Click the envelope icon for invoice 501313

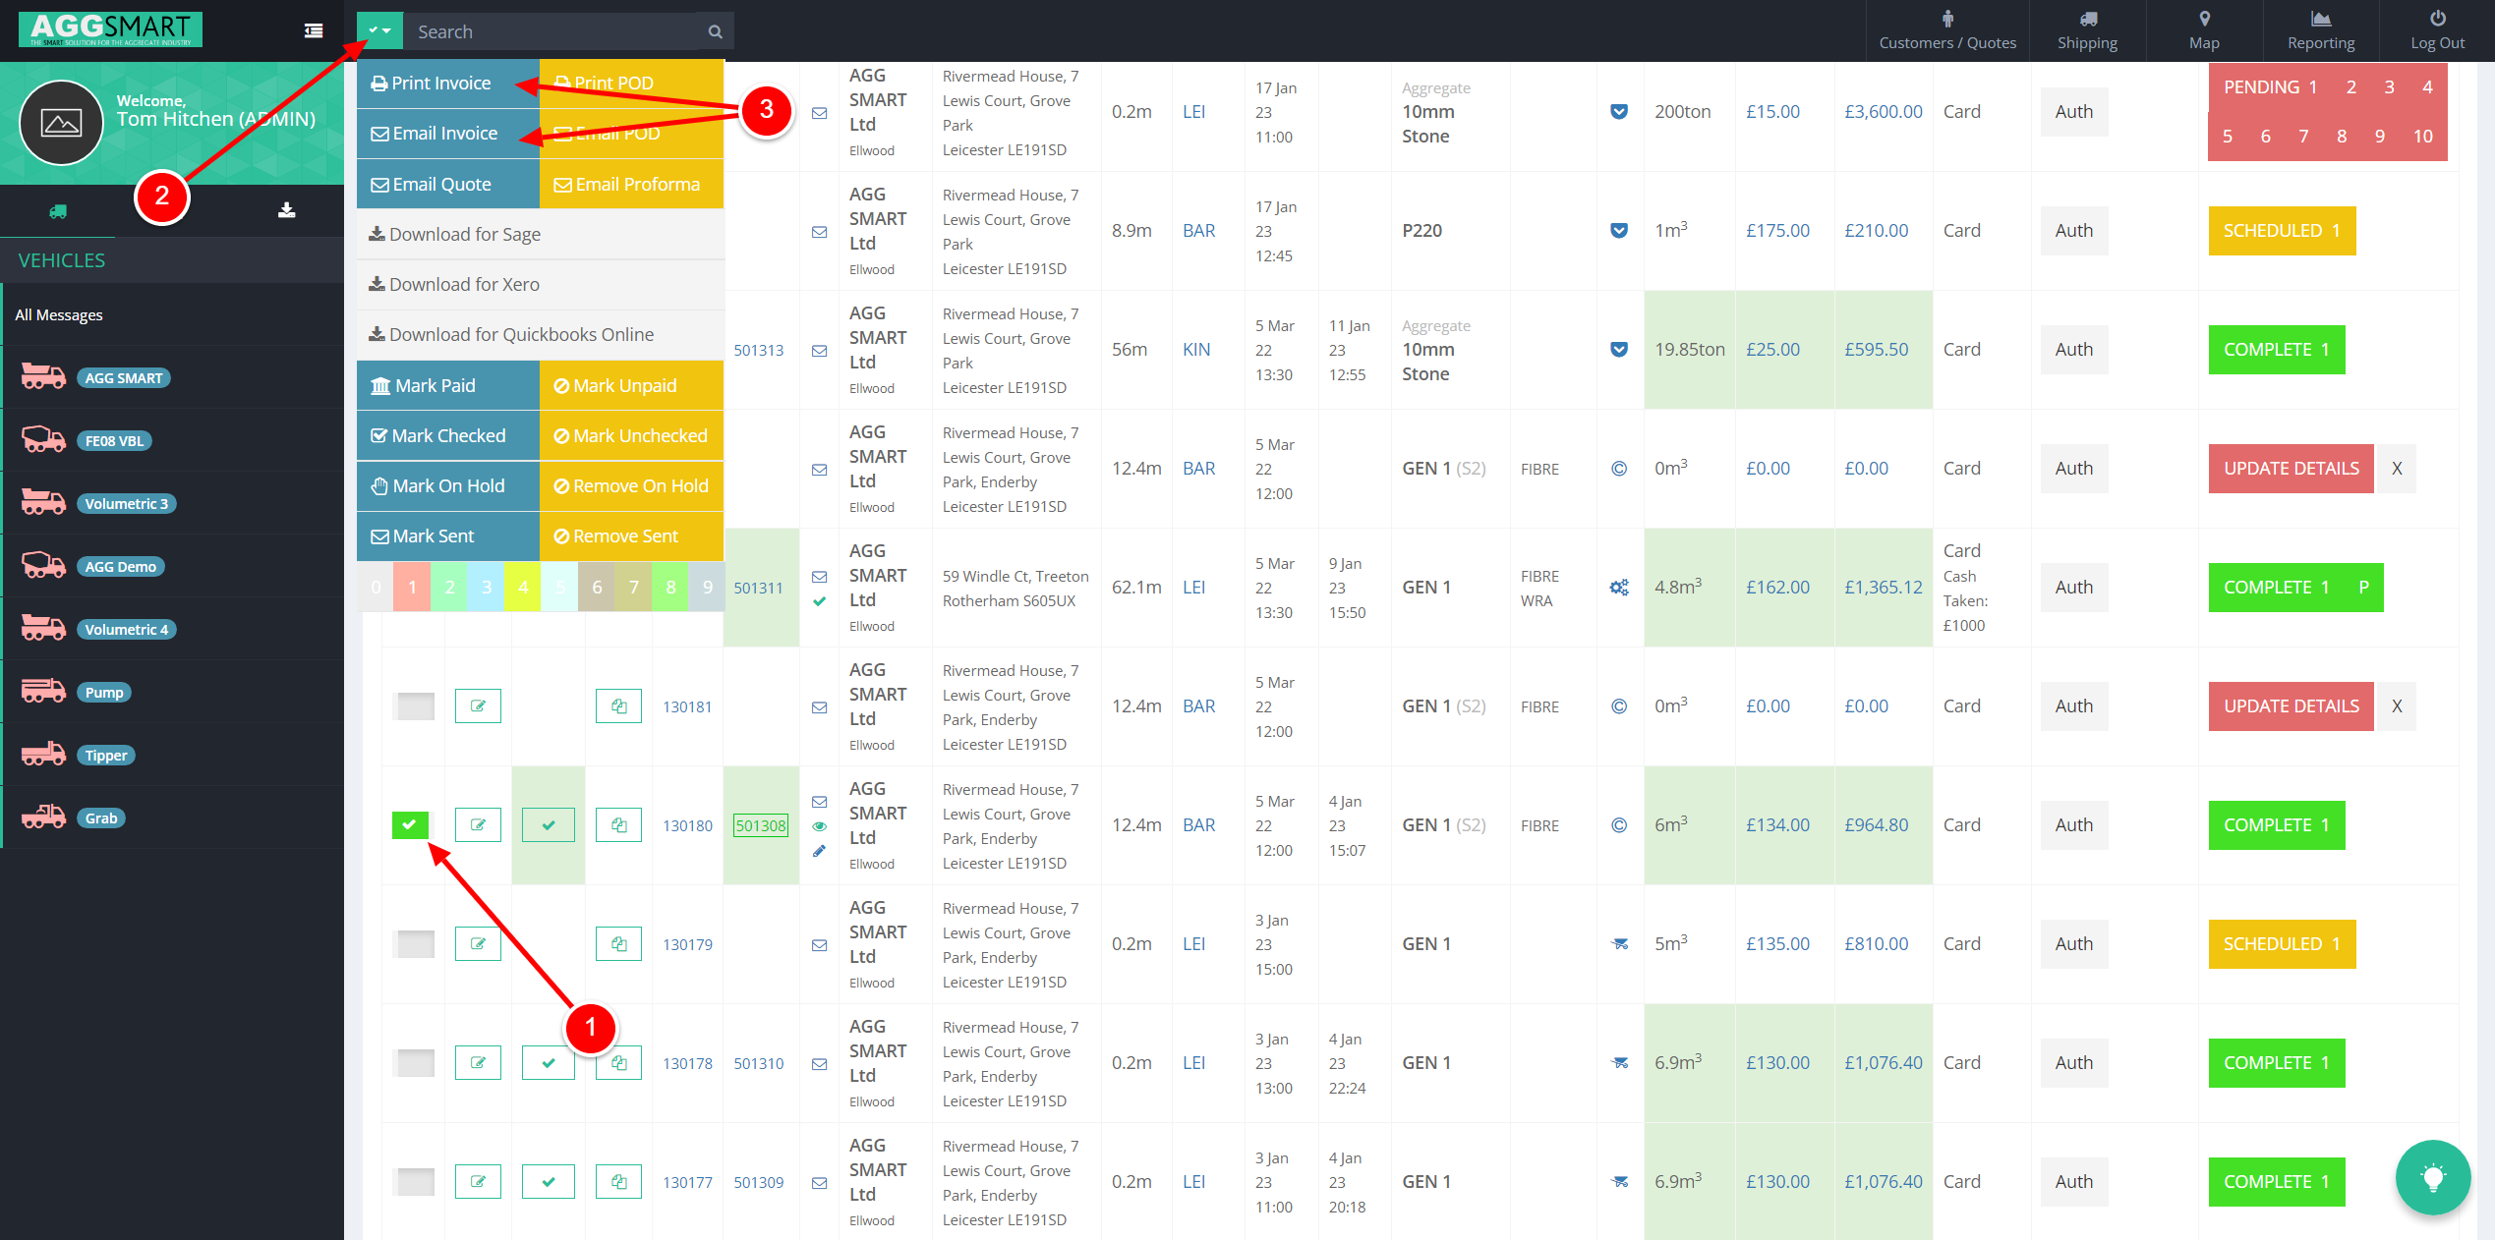coord(819,350)
